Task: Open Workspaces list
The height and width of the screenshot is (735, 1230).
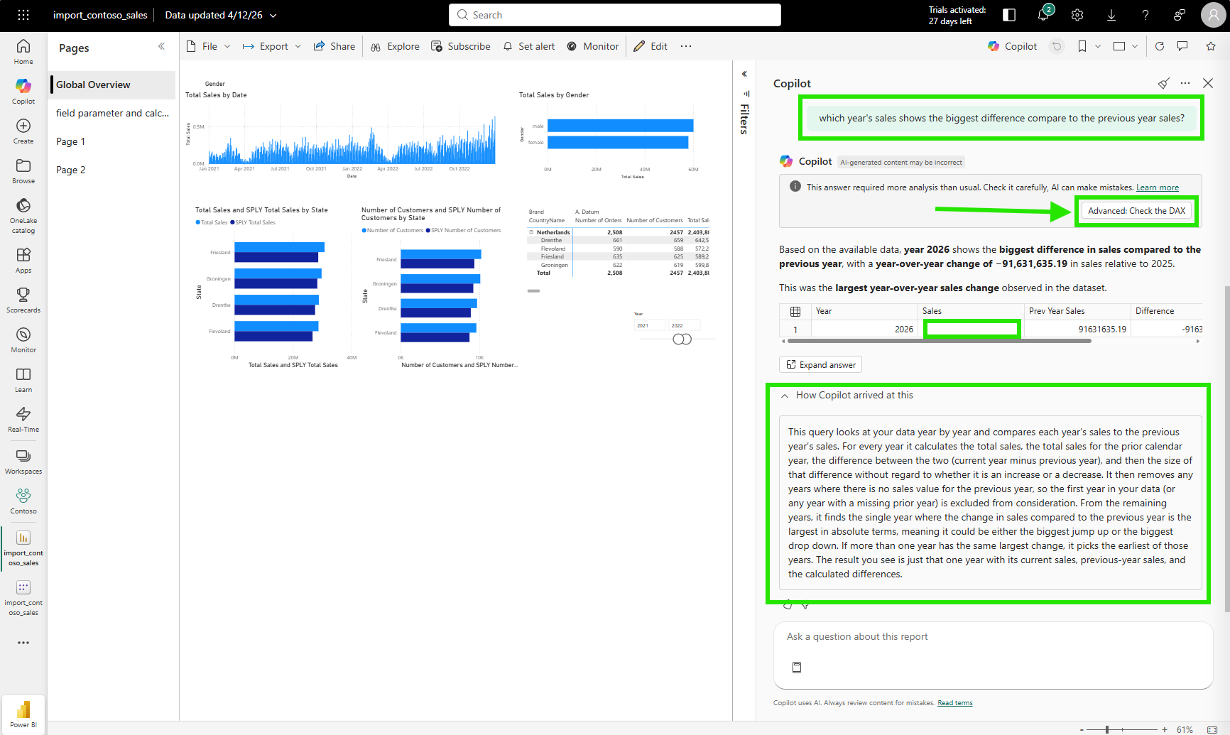Action: [x=23, y=462]
